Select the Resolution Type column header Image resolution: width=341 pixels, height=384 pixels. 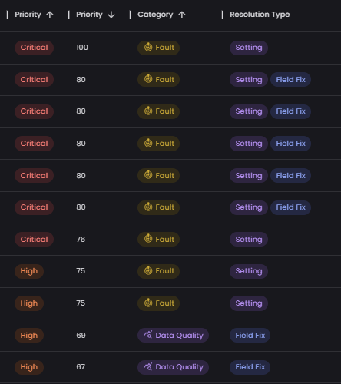tap(260, 15)
